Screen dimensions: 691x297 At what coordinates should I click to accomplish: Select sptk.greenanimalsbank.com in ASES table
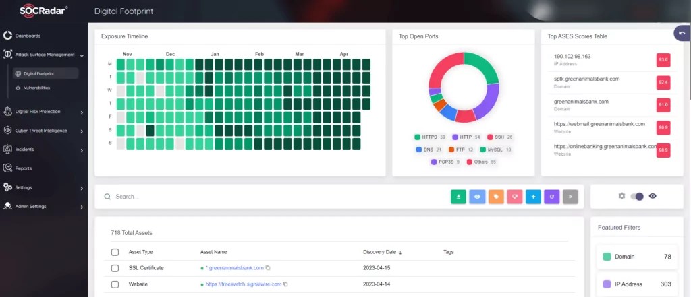coord(586,79)
